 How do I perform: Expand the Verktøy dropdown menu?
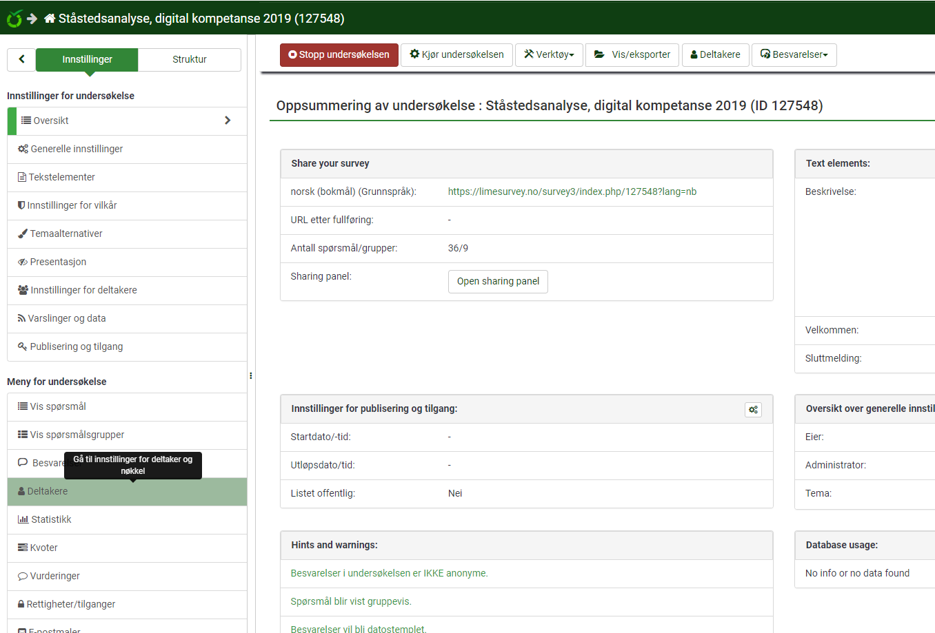point(549,54)
